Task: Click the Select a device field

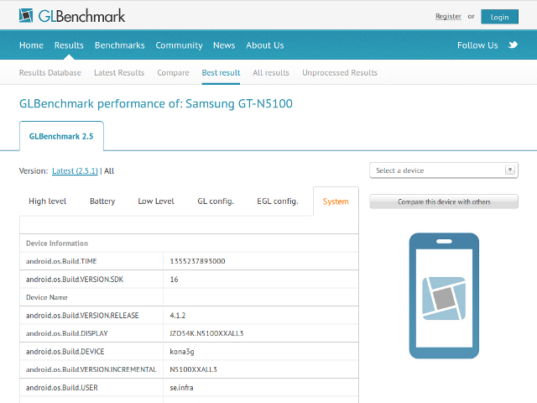Action: click(444, 170)
